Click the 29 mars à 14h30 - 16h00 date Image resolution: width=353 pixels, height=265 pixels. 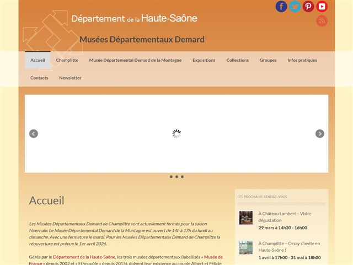pos(283,227)
